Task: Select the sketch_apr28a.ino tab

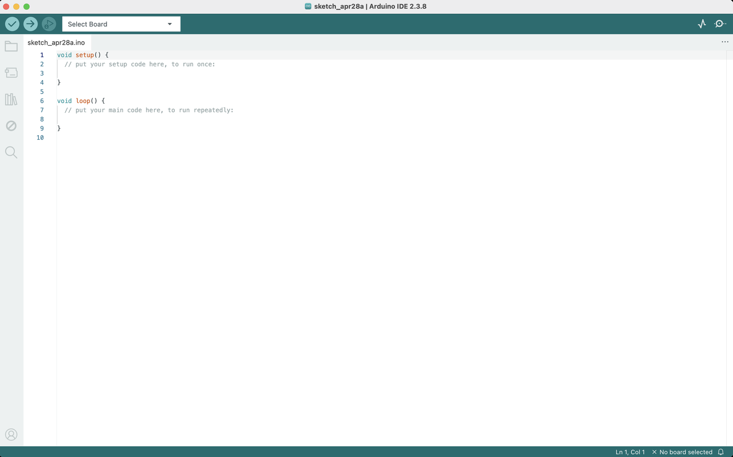Action: click(56, 42)
